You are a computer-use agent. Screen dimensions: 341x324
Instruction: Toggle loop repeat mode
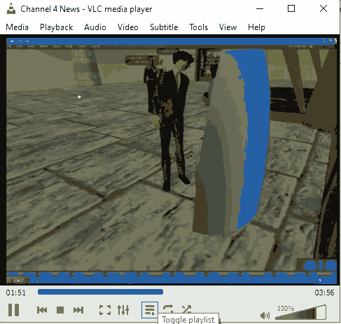168,309
